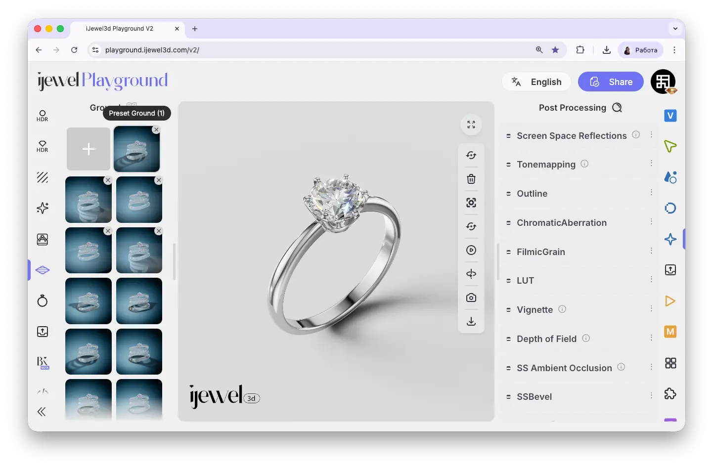
Task: Open the user profile avatar
Action: pos(663,82)
